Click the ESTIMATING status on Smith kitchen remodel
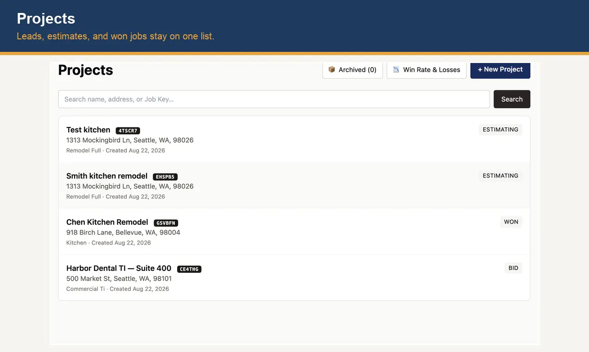The width and height of the screenshot is (589, 352). click(x=500, y=176)
